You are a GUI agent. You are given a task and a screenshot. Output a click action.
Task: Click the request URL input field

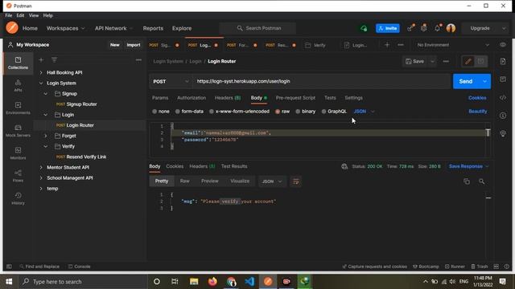point(322,81)
